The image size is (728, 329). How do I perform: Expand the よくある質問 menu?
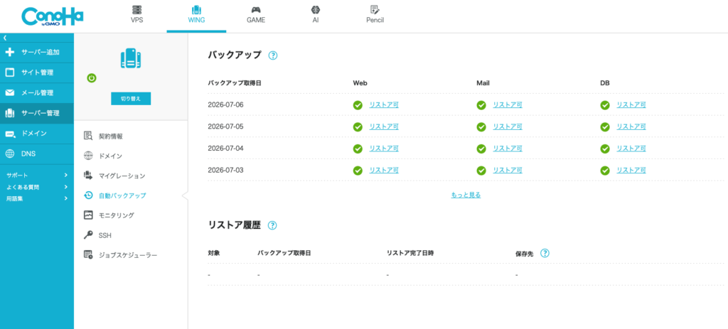pos(37,187)
